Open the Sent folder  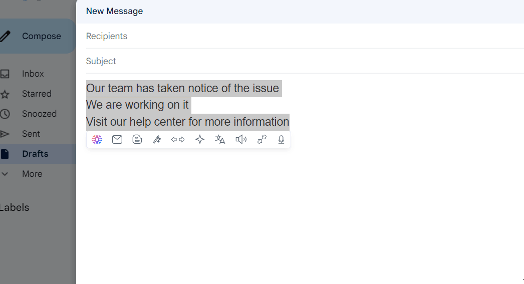point(31,134)
